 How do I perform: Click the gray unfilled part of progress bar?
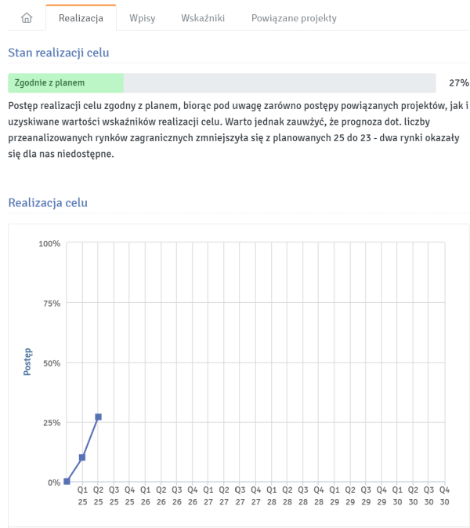tap(279, 83)
